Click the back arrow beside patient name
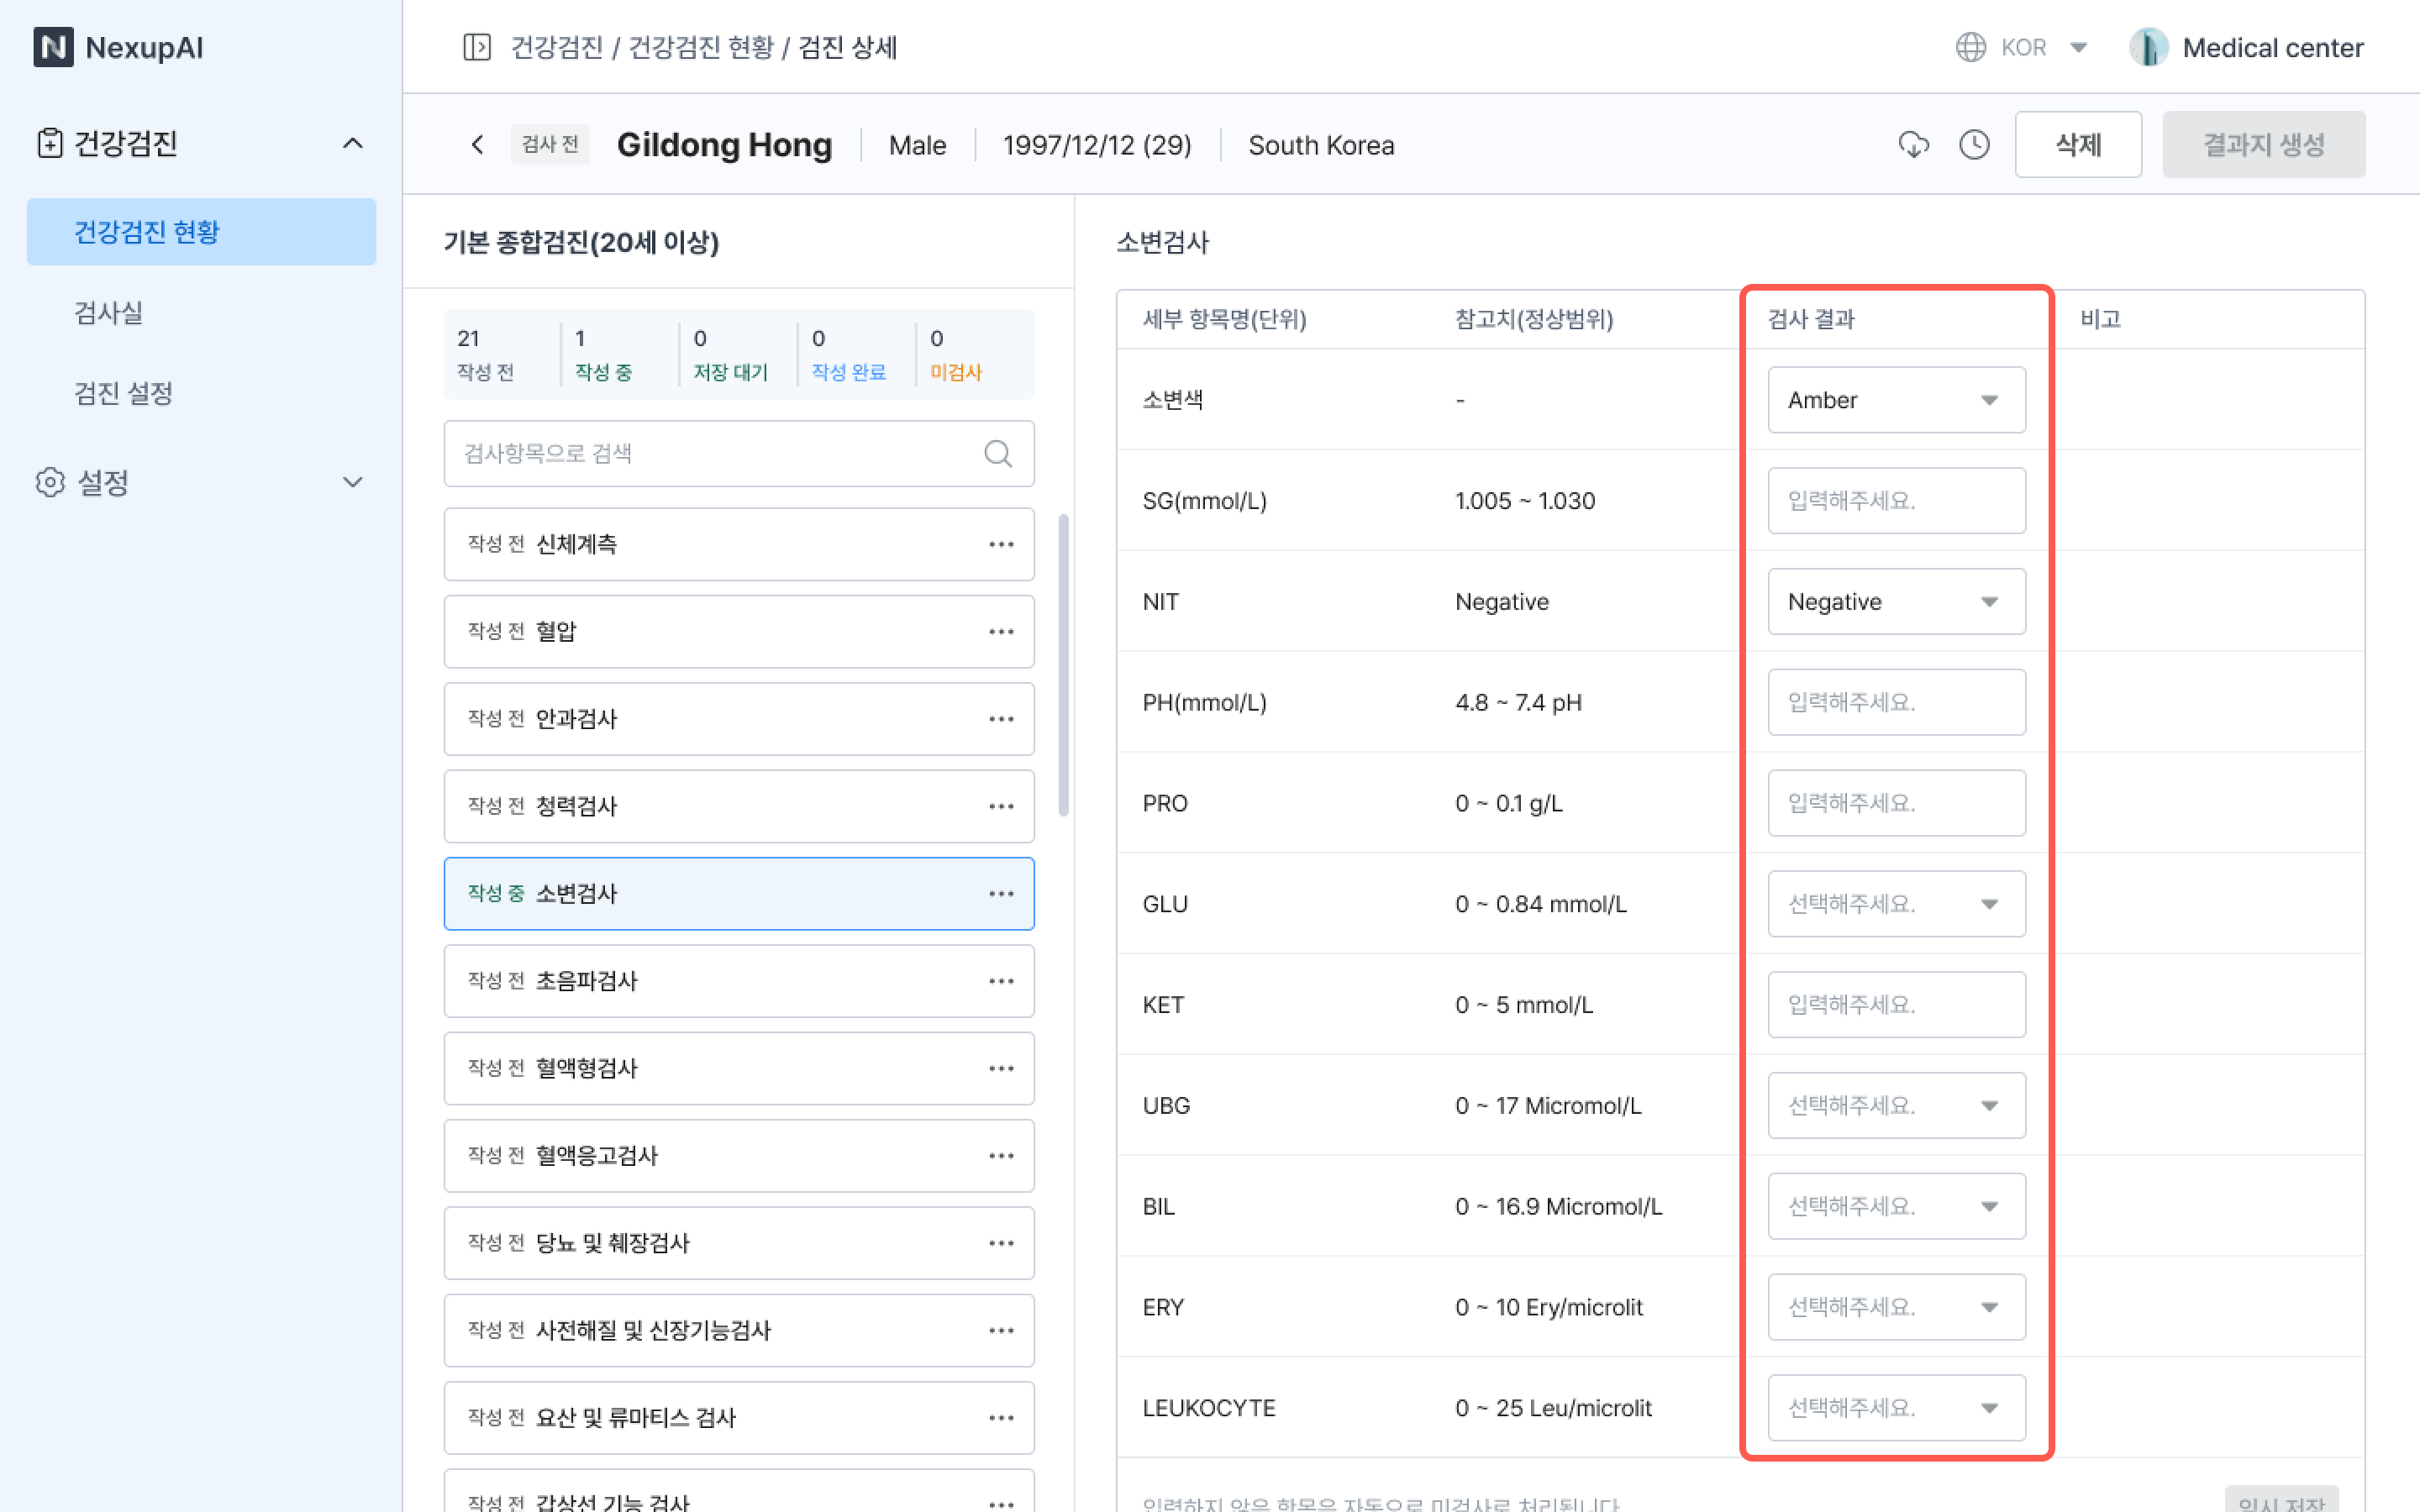Image resolution: width=2420 pixels, height=1512 pixels. [x=478, y=145]
